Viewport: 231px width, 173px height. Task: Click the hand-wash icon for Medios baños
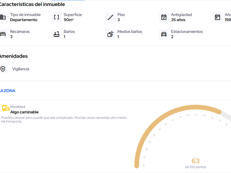[x=110, y=34]
